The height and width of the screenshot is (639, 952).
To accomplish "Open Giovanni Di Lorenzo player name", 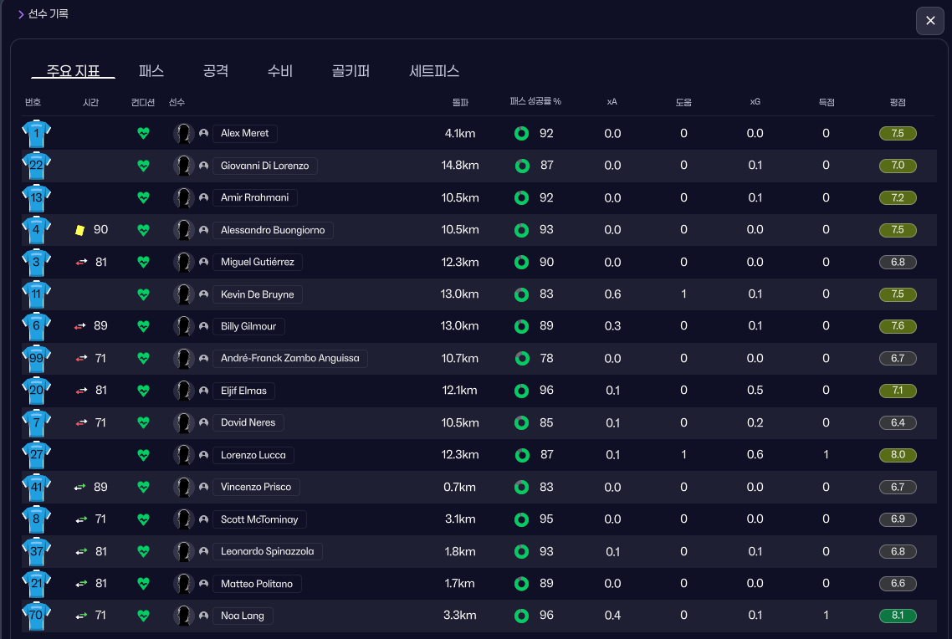I will coord(264,166).
